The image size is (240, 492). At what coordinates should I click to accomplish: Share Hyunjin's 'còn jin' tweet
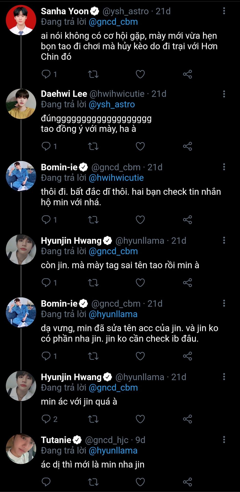187,283
